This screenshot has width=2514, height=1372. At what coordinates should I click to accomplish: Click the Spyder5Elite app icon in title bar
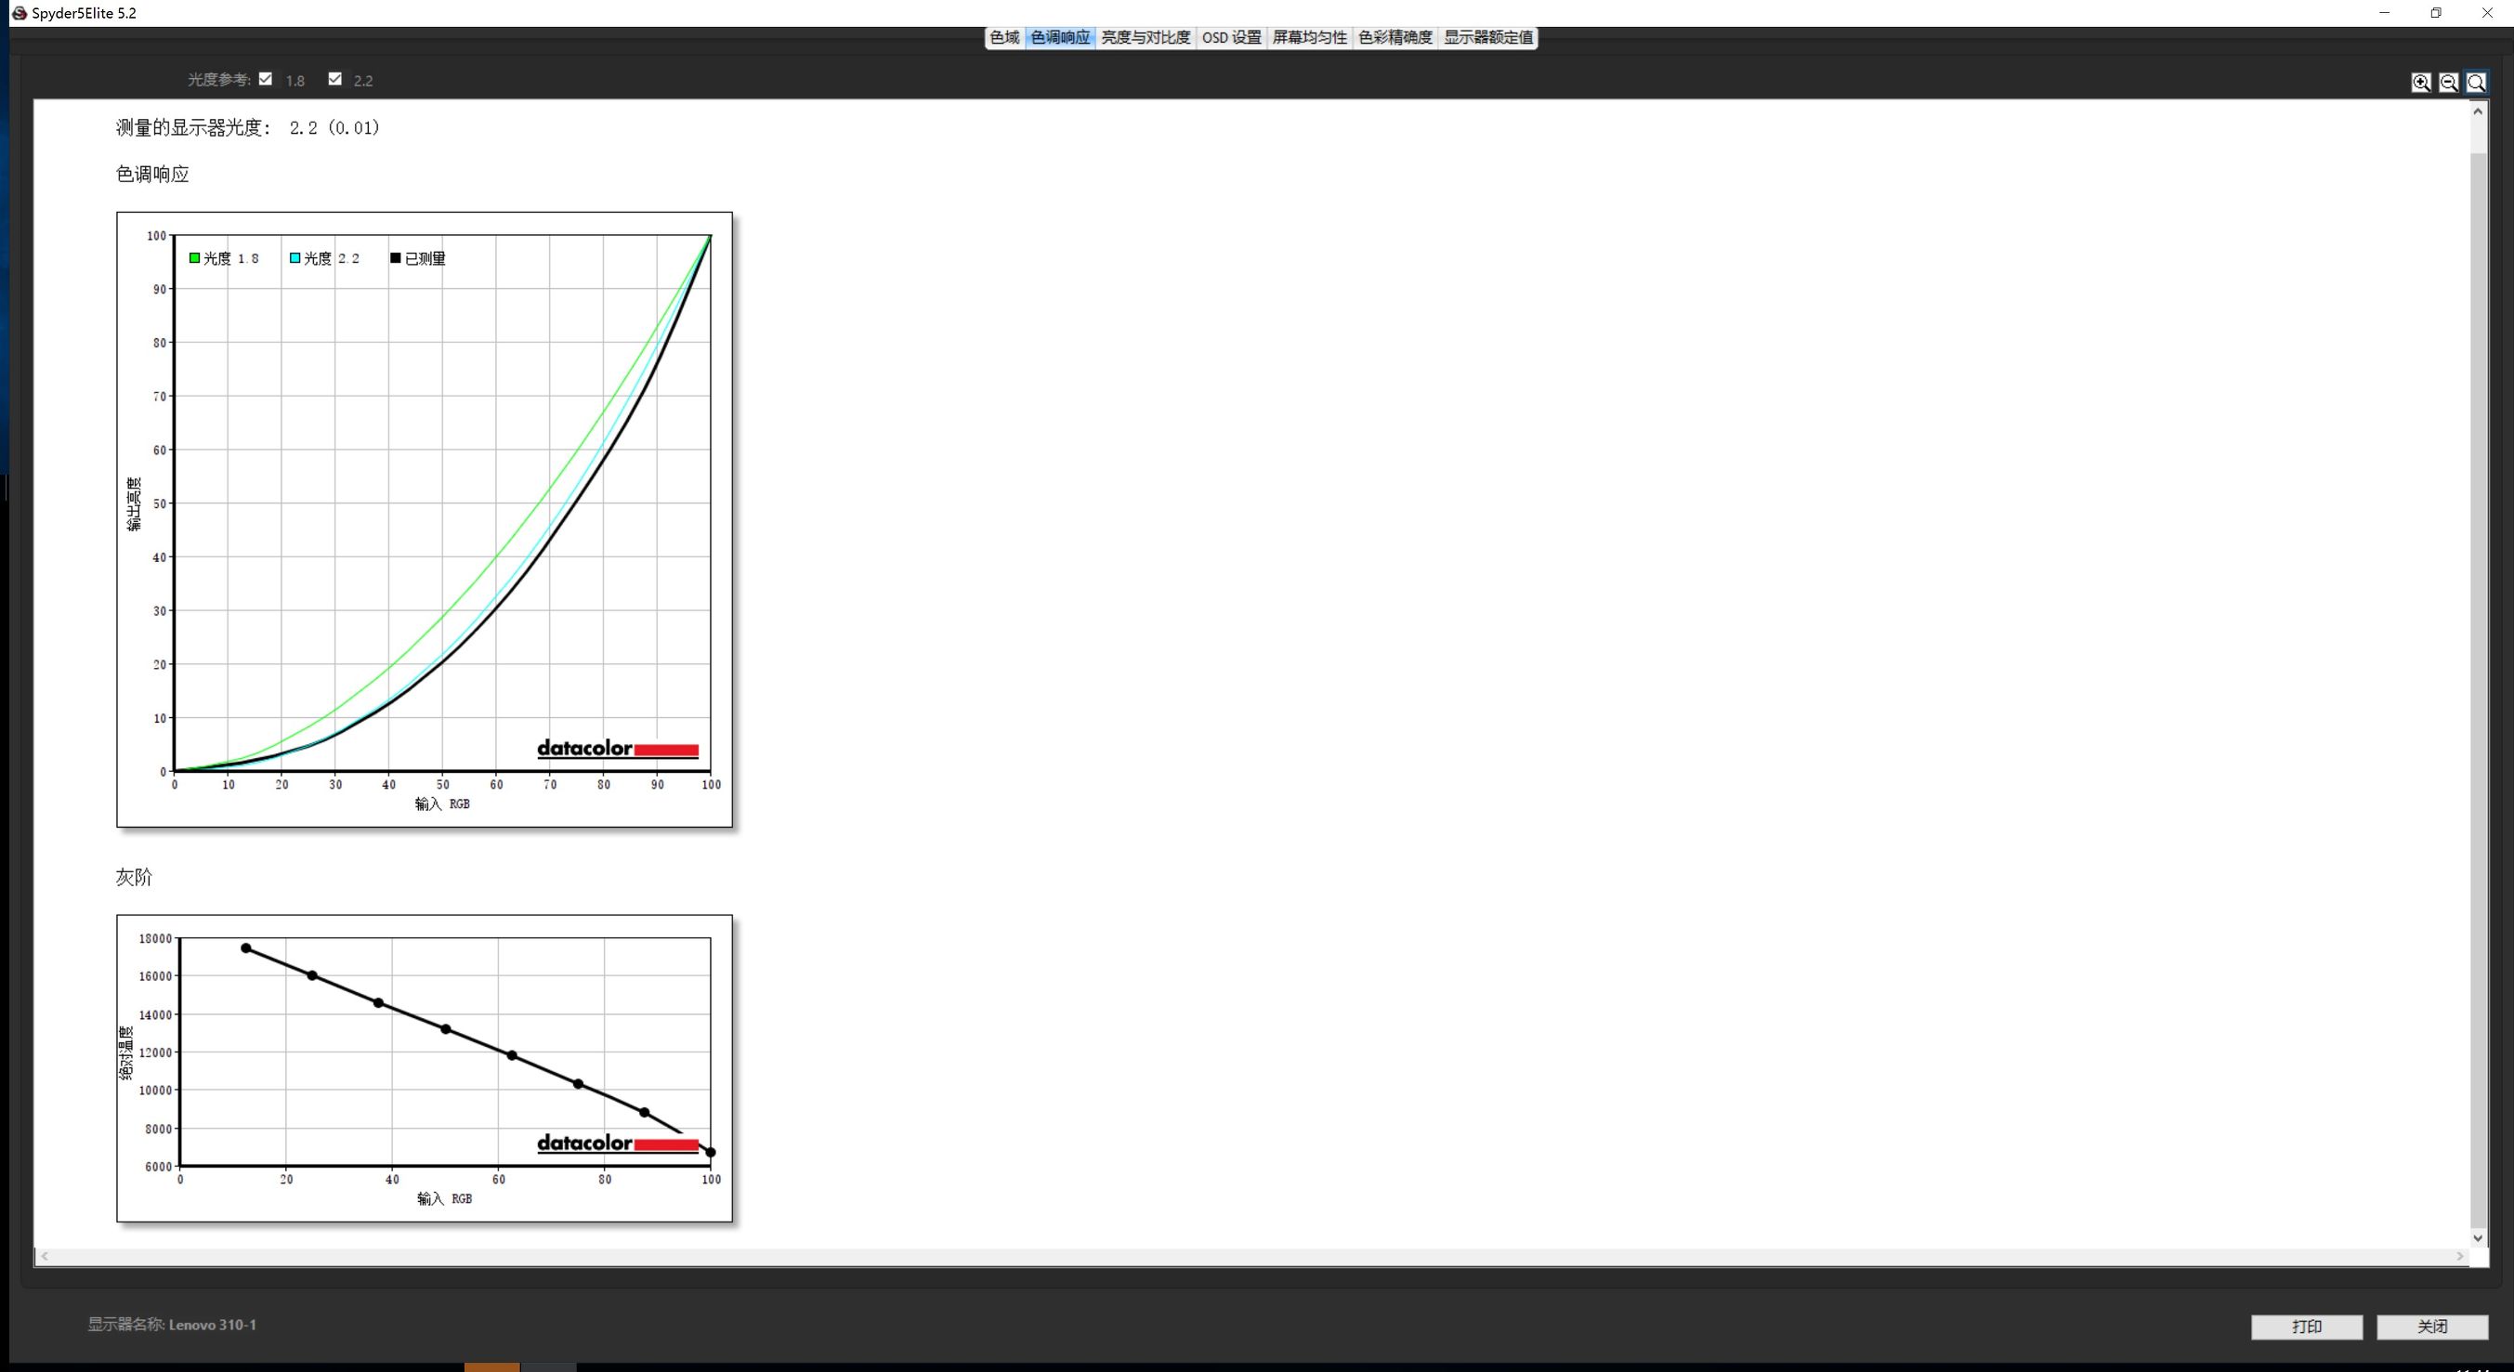coord(19,13)
